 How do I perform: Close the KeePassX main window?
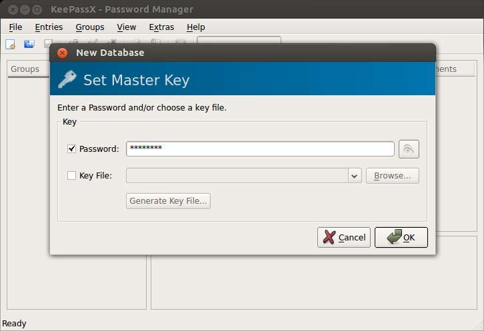[x=13, y=9]
